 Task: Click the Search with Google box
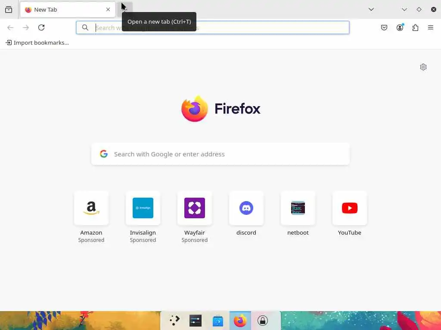tap(220, 154)
